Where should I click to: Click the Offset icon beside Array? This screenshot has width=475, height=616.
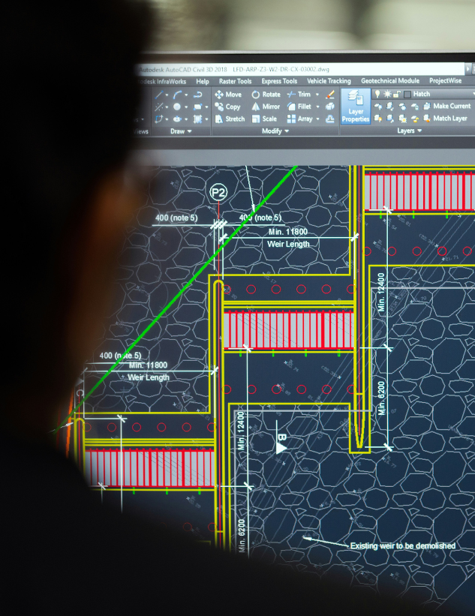330,119
